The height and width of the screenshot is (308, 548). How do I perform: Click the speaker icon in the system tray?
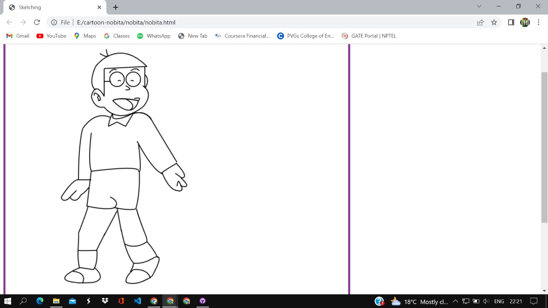pos(486,302)
